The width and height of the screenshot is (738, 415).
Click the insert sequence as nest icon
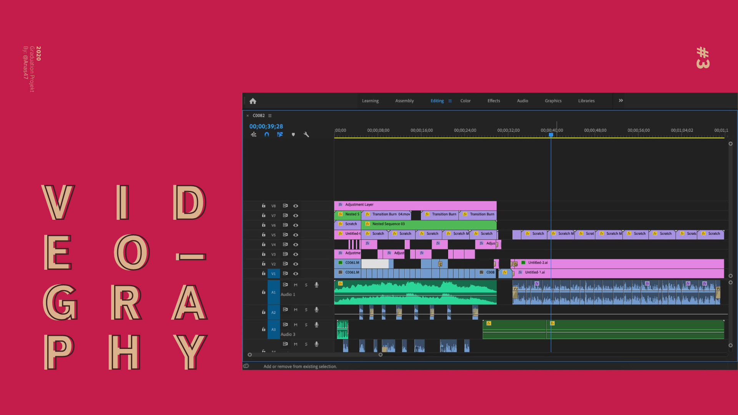coord(254,134)
